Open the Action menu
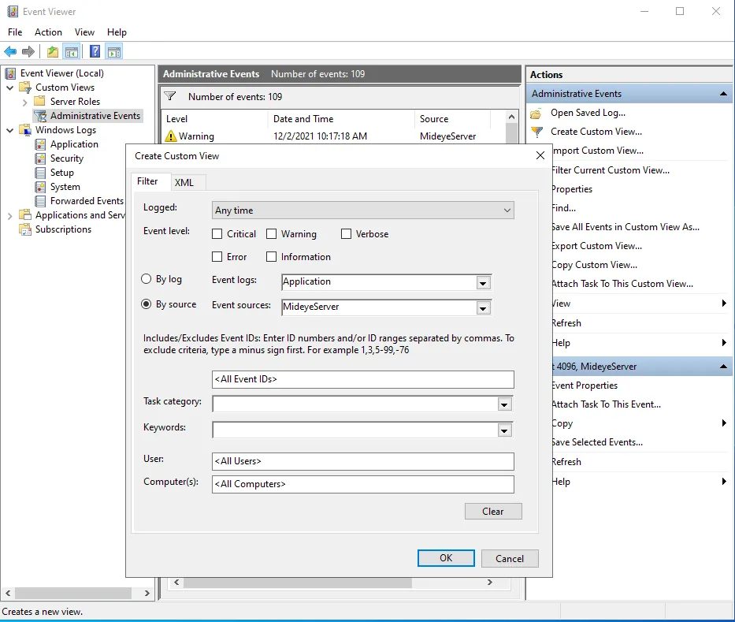Screen dimensions: 735x622 coord(48,32)
